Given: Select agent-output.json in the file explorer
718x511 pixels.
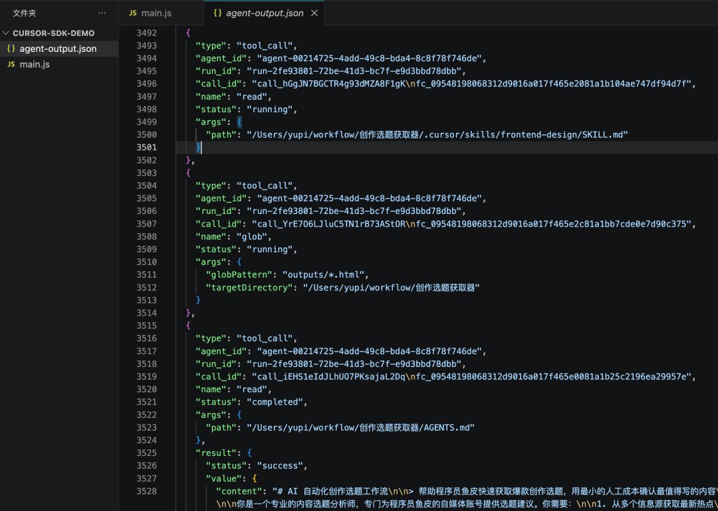Looking at the screenshot, I should [59, 49].
